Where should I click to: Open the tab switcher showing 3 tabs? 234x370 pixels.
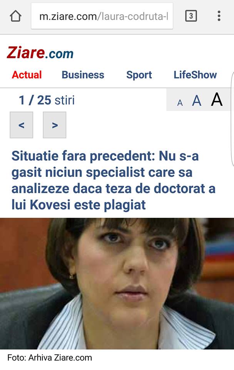191,16
